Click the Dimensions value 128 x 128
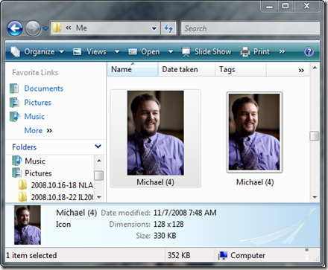The width and height of the screenshot is (328, 270). [x=168, y=224]
